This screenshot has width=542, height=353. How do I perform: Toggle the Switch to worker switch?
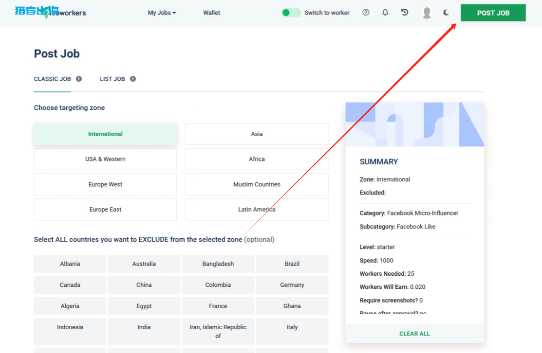click(x=291, y=13)
